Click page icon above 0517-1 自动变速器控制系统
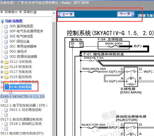Screen dimensions: 154x136 (x=6, y=115)
